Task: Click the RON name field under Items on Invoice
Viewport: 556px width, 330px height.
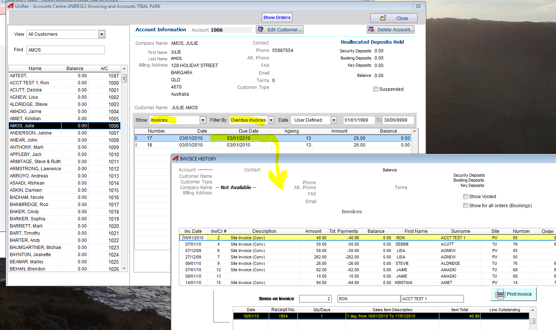Action: (369, 299)
